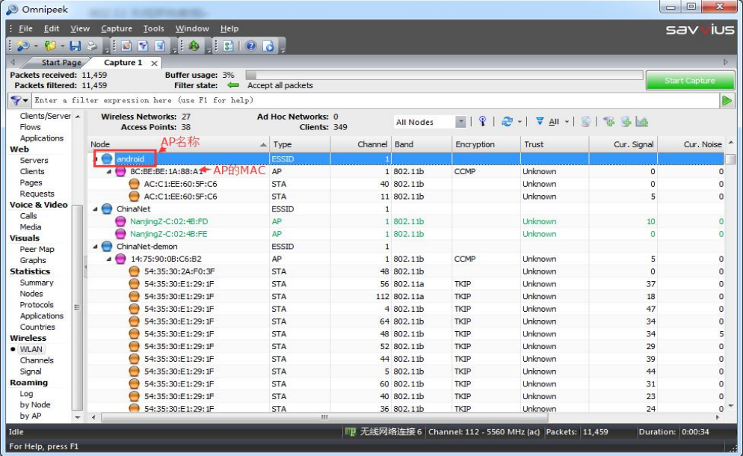Viewport: 743px width, 456px height.
Task: Click the green Apply filter play arrow
Action: pyautogui.click(x=727, y=100)
